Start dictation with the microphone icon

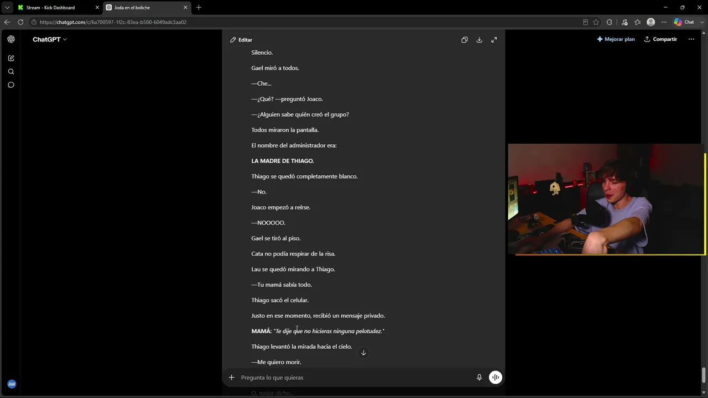pyautogui.click(x=480, y=378)
